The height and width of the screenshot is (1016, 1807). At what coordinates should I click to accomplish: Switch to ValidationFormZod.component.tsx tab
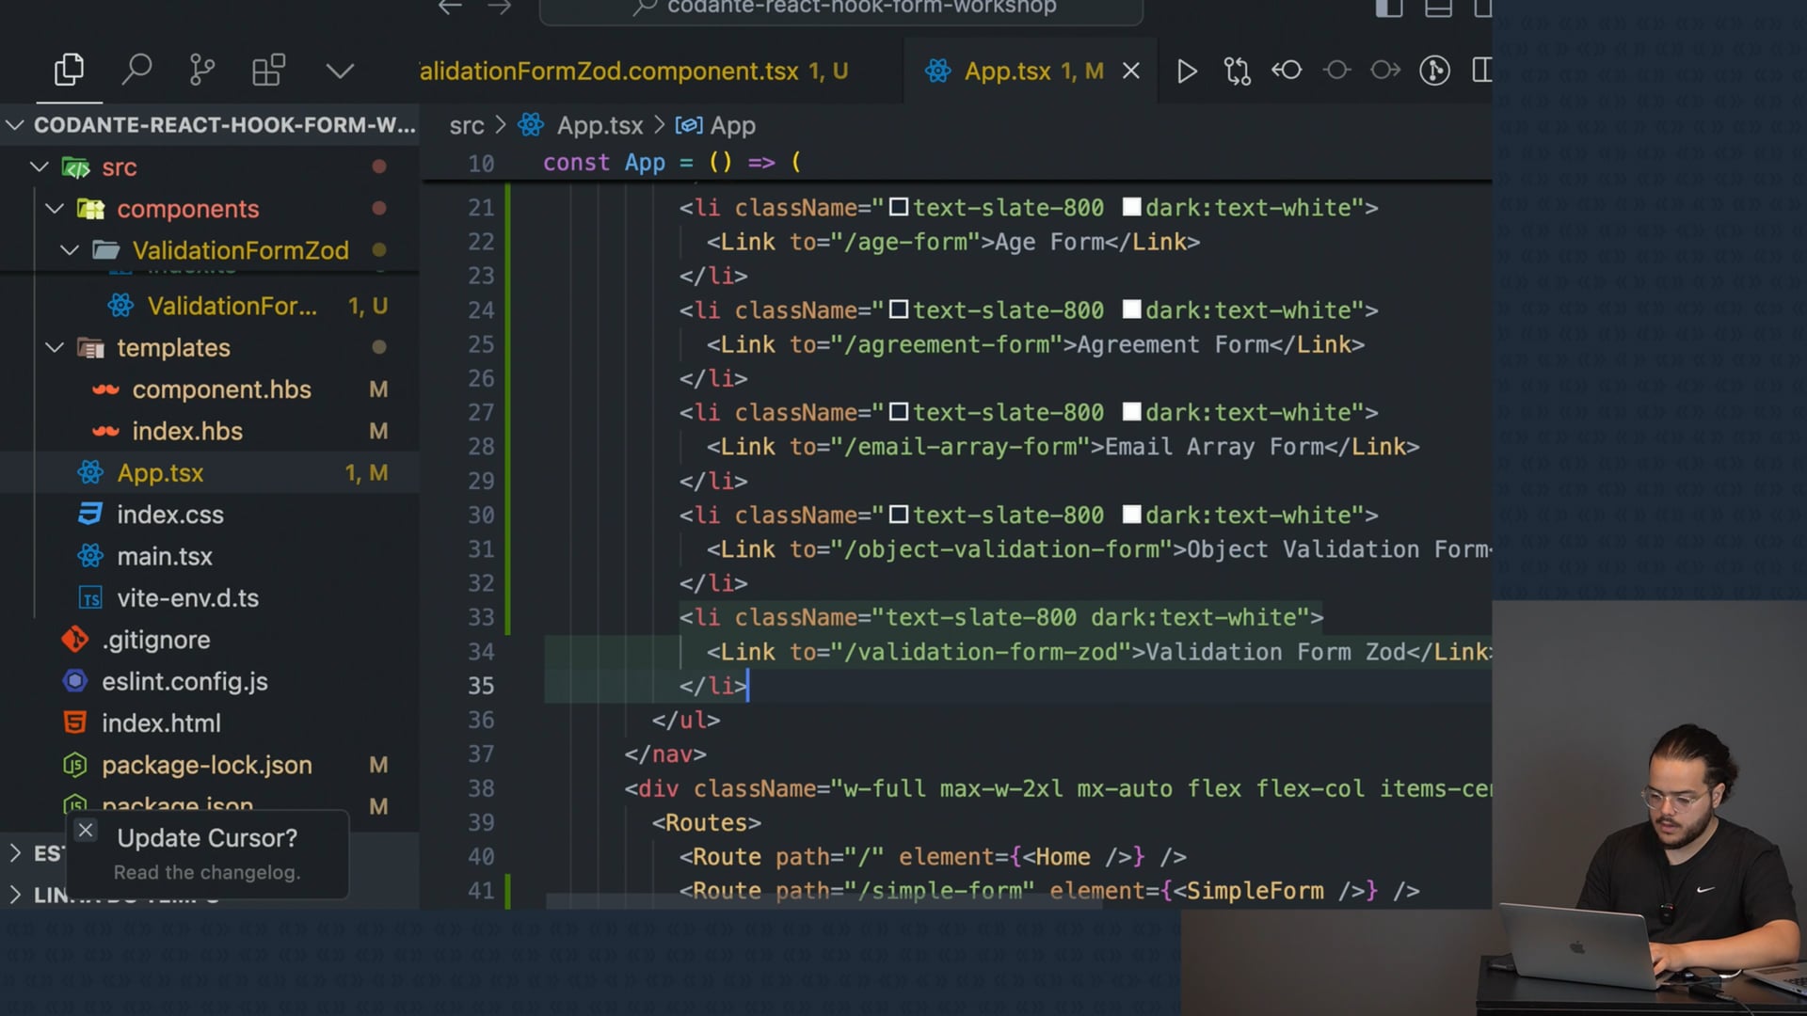[633, 71]
